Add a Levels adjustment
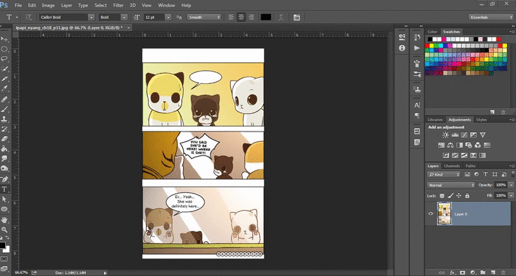This screenshot has height=276, width=516. coord(455,134)
